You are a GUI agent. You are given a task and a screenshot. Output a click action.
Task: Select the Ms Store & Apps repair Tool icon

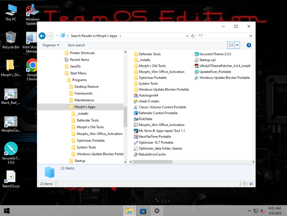point(136,130)
